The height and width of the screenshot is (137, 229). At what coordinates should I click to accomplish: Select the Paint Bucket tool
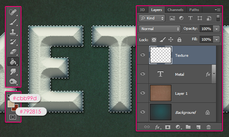[13, 62]
